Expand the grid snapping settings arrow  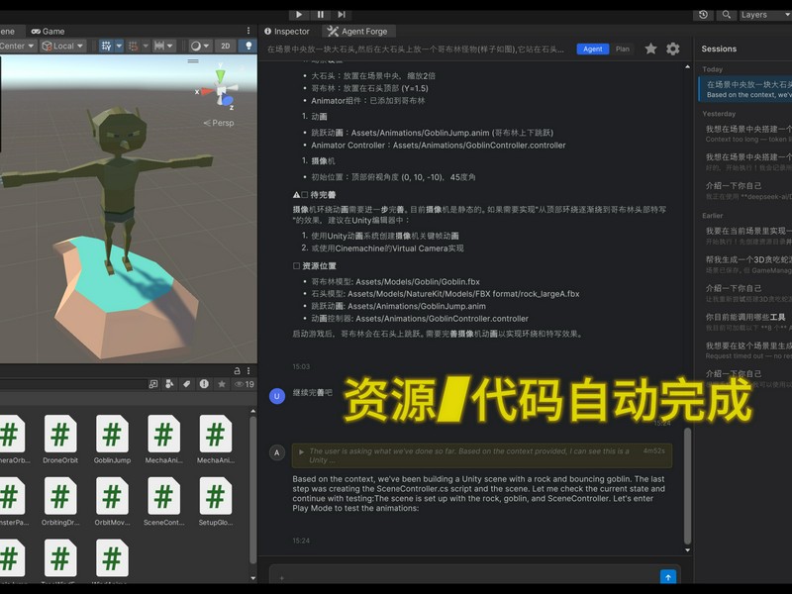pos(146,46)
